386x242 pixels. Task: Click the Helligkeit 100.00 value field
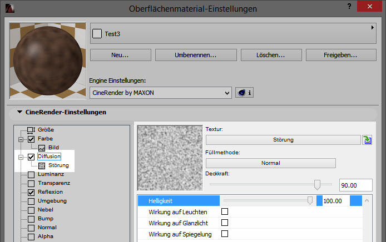tap(336, 201)
